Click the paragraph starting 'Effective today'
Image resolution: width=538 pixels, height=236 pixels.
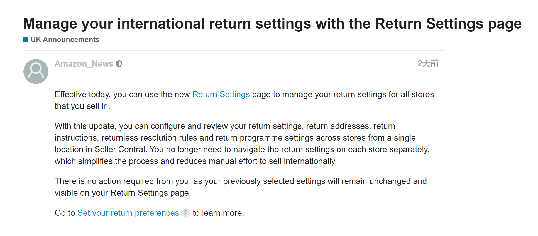point(244,100)
